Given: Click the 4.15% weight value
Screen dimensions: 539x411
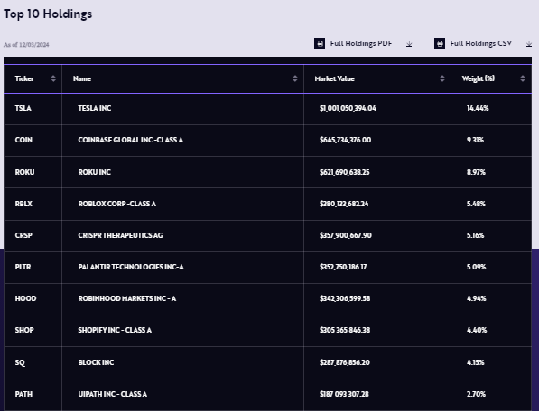Looking at the screenshot, I should click(x=476, y=362).
